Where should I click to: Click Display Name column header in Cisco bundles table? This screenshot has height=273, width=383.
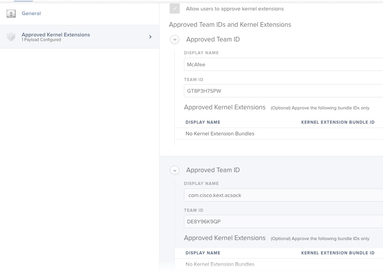click(203, 253)
